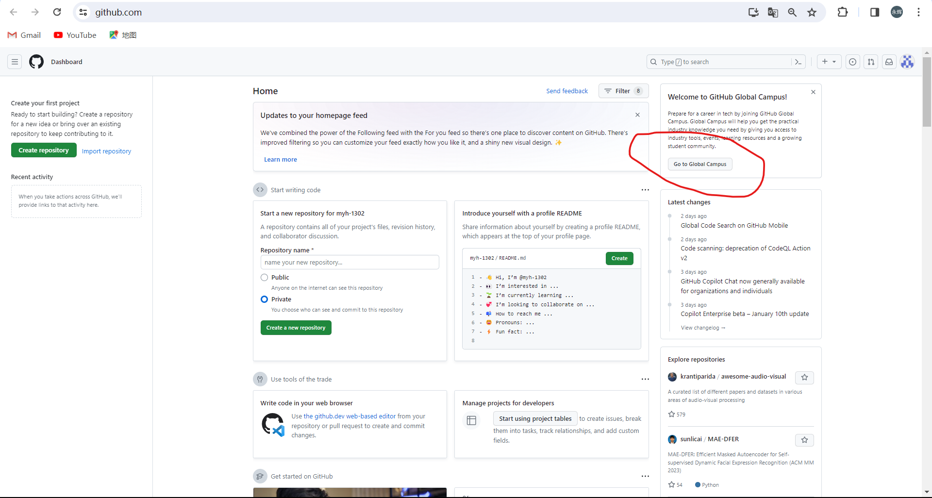
Task: Click the green Create repository button
Action: [x=44, y=150]
